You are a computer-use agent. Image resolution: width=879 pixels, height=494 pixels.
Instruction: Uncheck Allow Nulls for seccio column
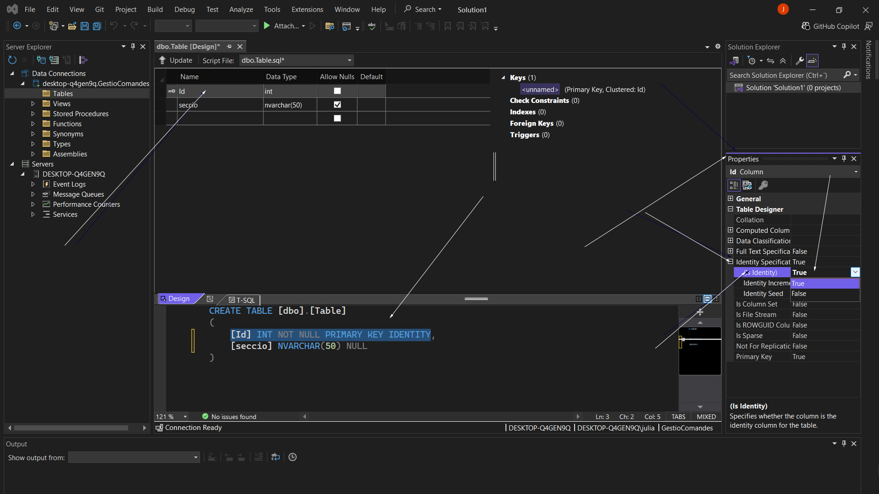point(337,105)
